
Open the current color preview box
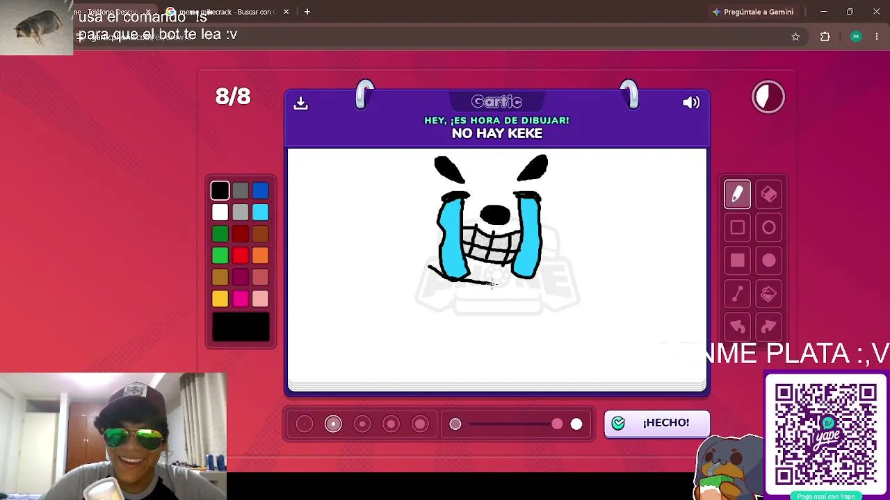pyautogui.click(x=241, y=326)
